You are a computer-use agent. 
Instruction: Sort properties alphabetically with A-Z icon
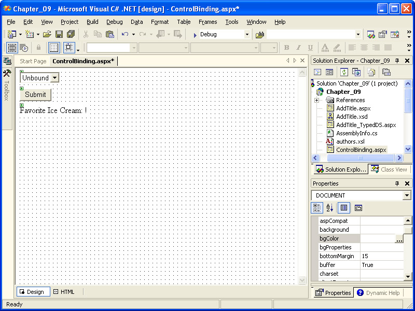(329, 208)
